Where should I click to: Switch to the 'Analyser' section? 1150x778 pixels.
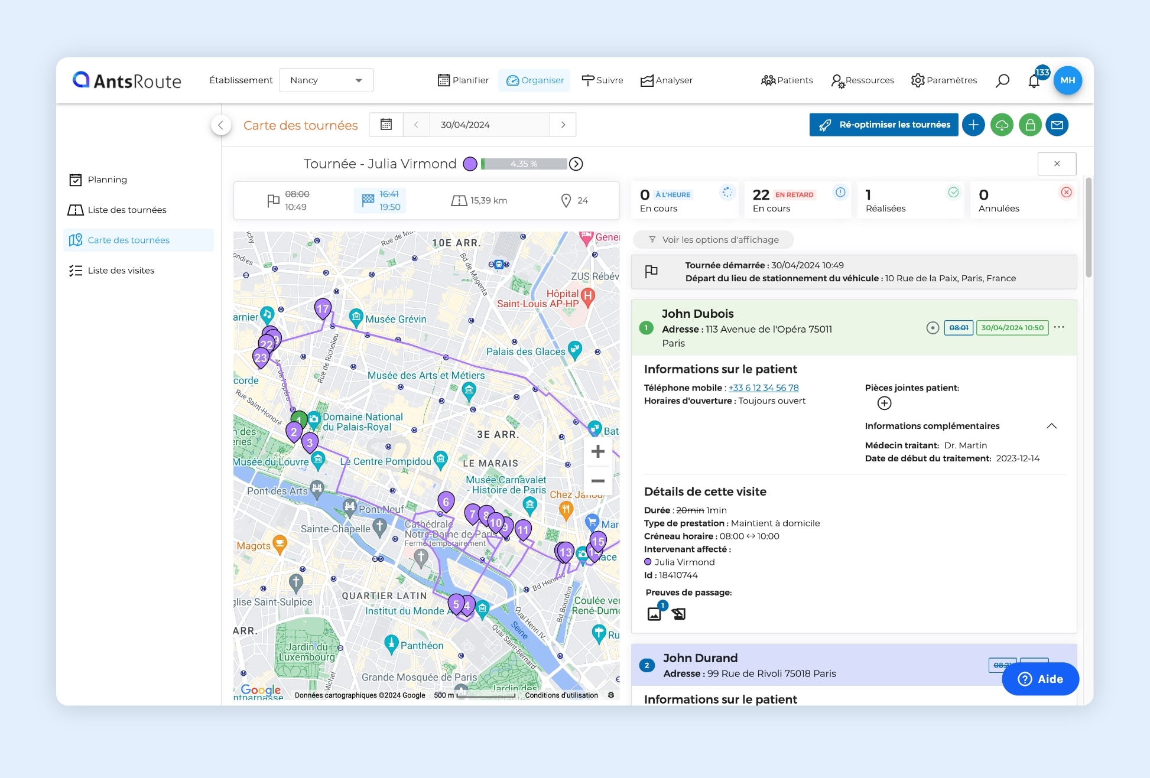tap(667, 80)
